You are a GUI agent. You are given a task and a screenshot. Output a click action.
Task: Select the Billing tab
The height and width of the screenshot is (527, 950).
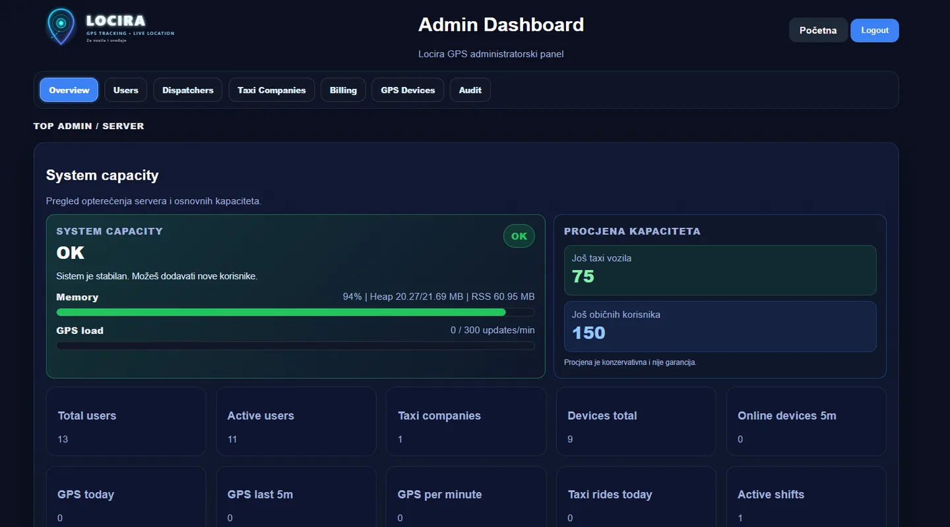pos(343,90)
